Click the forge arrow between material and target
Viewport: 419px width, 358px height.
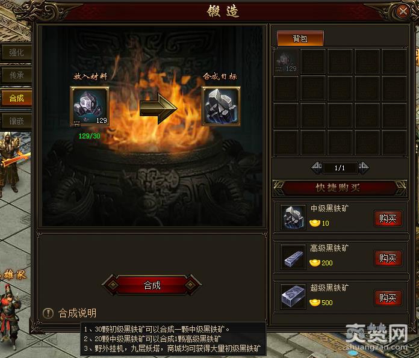click(x=158, y=108)
